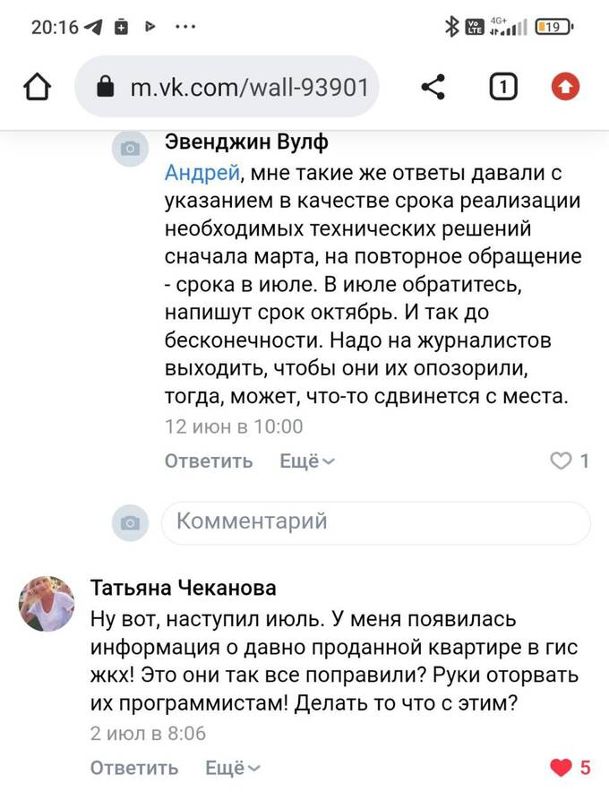Focus the Комментарий input field

[376, 522]
